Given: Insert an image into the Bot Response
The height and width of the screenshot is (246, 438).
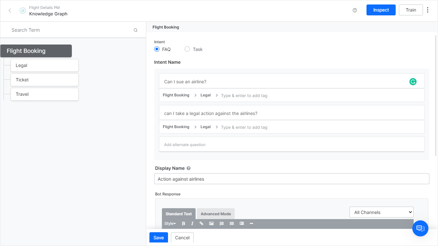Looking at the screenshot, I should click(211, 223).
